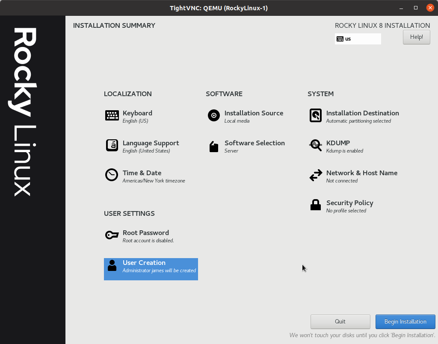
Task: Open the KDUMP configuration label
Action: point(338,143)
